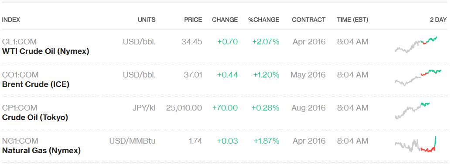Click the INDEX column header
Image resolution: width=451 pixels, height=168 pixels.
(11, 20)
